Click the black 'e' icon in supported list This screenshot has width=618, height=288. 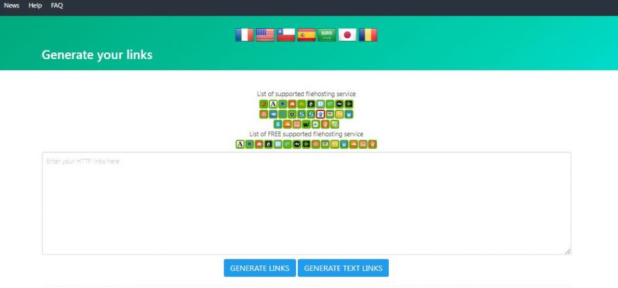pos(311,104)
